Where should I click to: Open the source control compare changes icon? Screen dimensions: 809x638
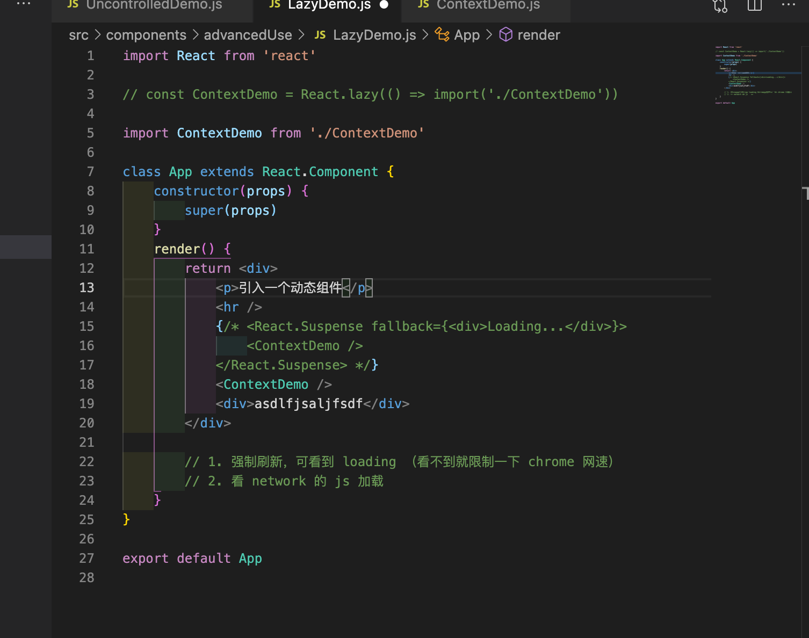(720, 5)
